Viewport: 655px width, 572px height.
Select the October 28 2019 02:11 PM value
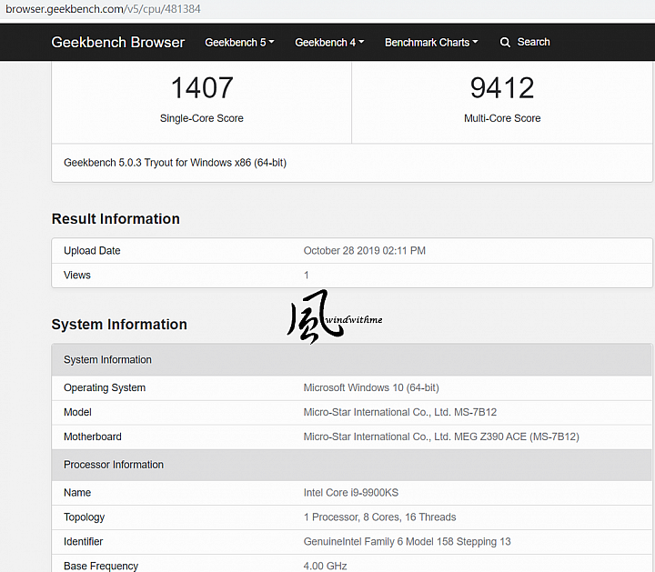point(364,250)
